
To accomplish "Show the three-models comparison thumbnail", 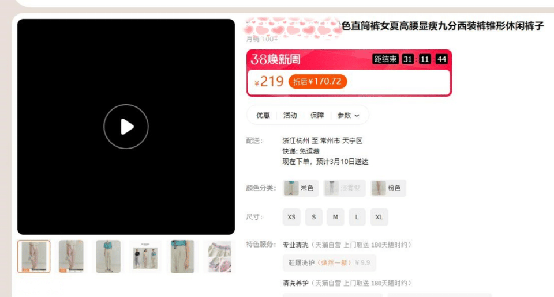I will tap(145, 257).
